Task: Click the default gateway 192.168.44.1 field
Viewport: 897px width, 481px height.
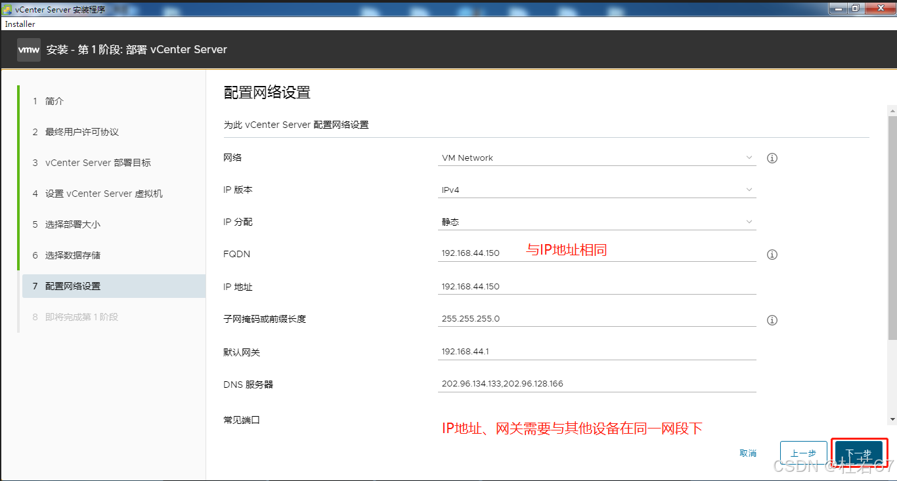Action: click(x=597, y=352)
